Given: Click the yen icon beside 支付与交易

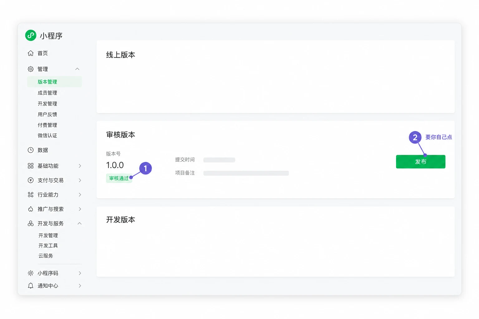Looking at the screenshot, I should (31, 180).
